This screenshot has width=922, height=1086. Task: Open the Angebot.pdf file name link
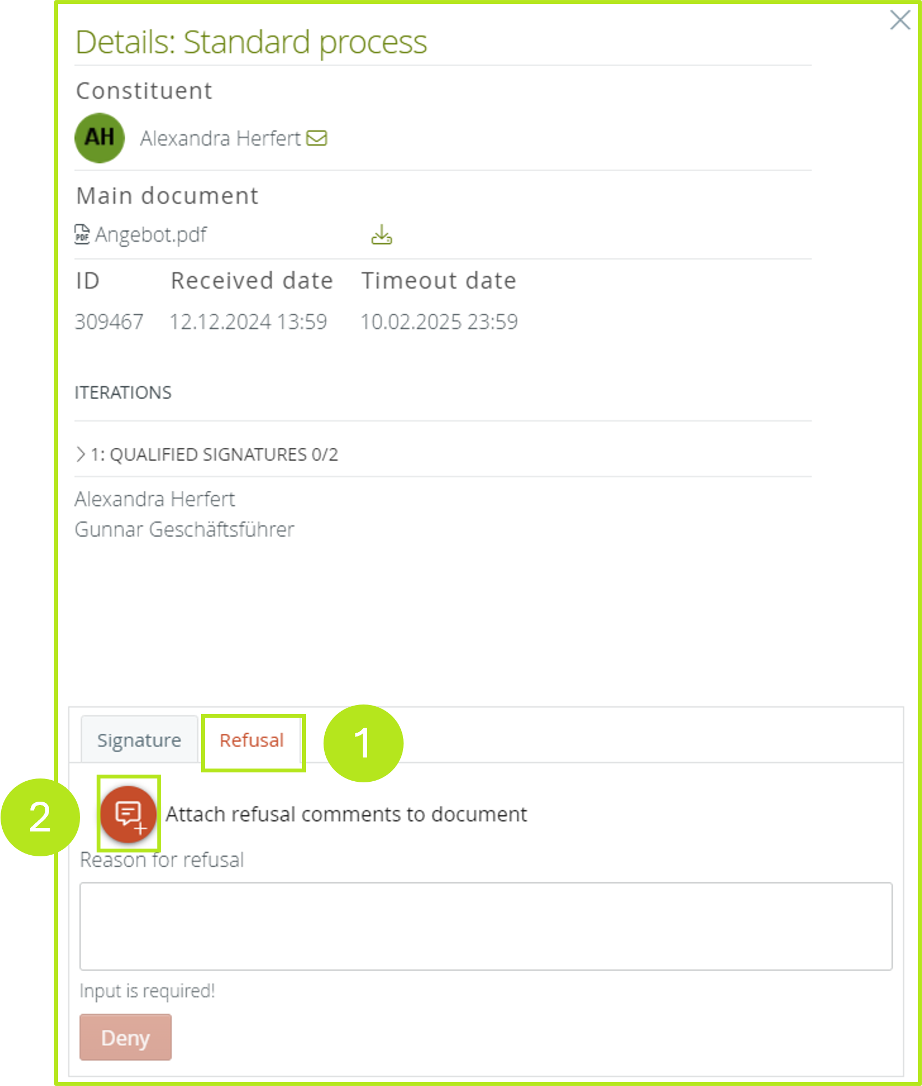(x=151, y=235)
